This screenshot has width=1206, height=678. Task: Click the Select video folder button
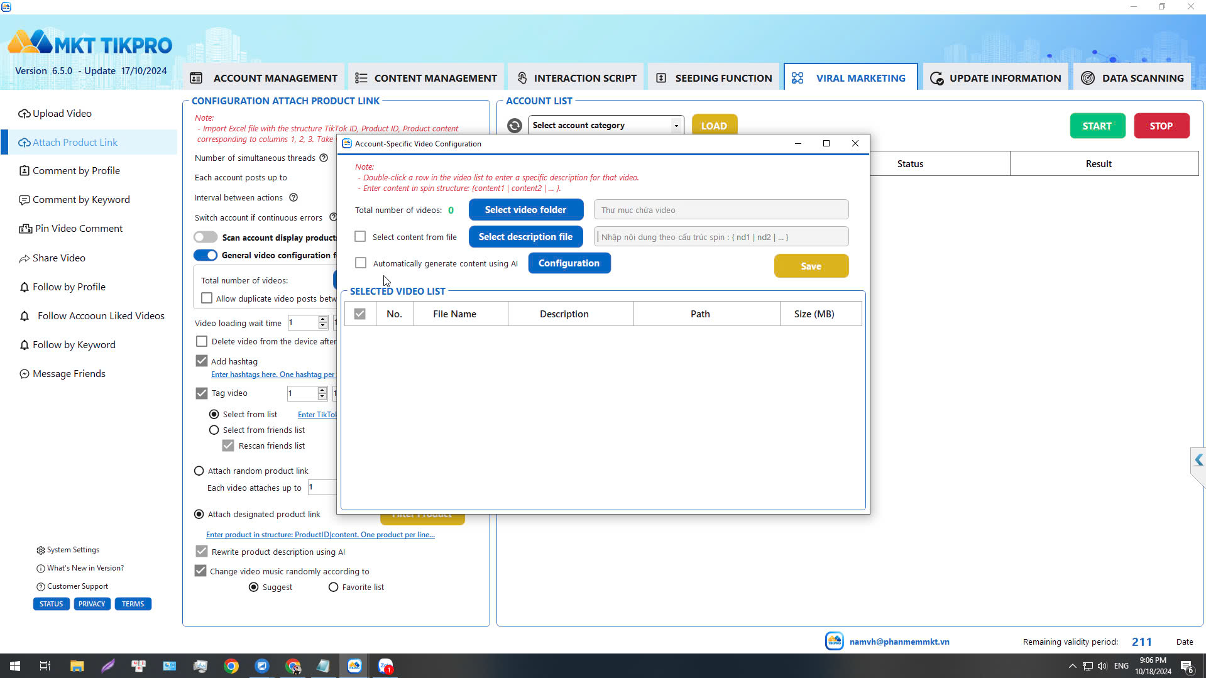[525, 209]
